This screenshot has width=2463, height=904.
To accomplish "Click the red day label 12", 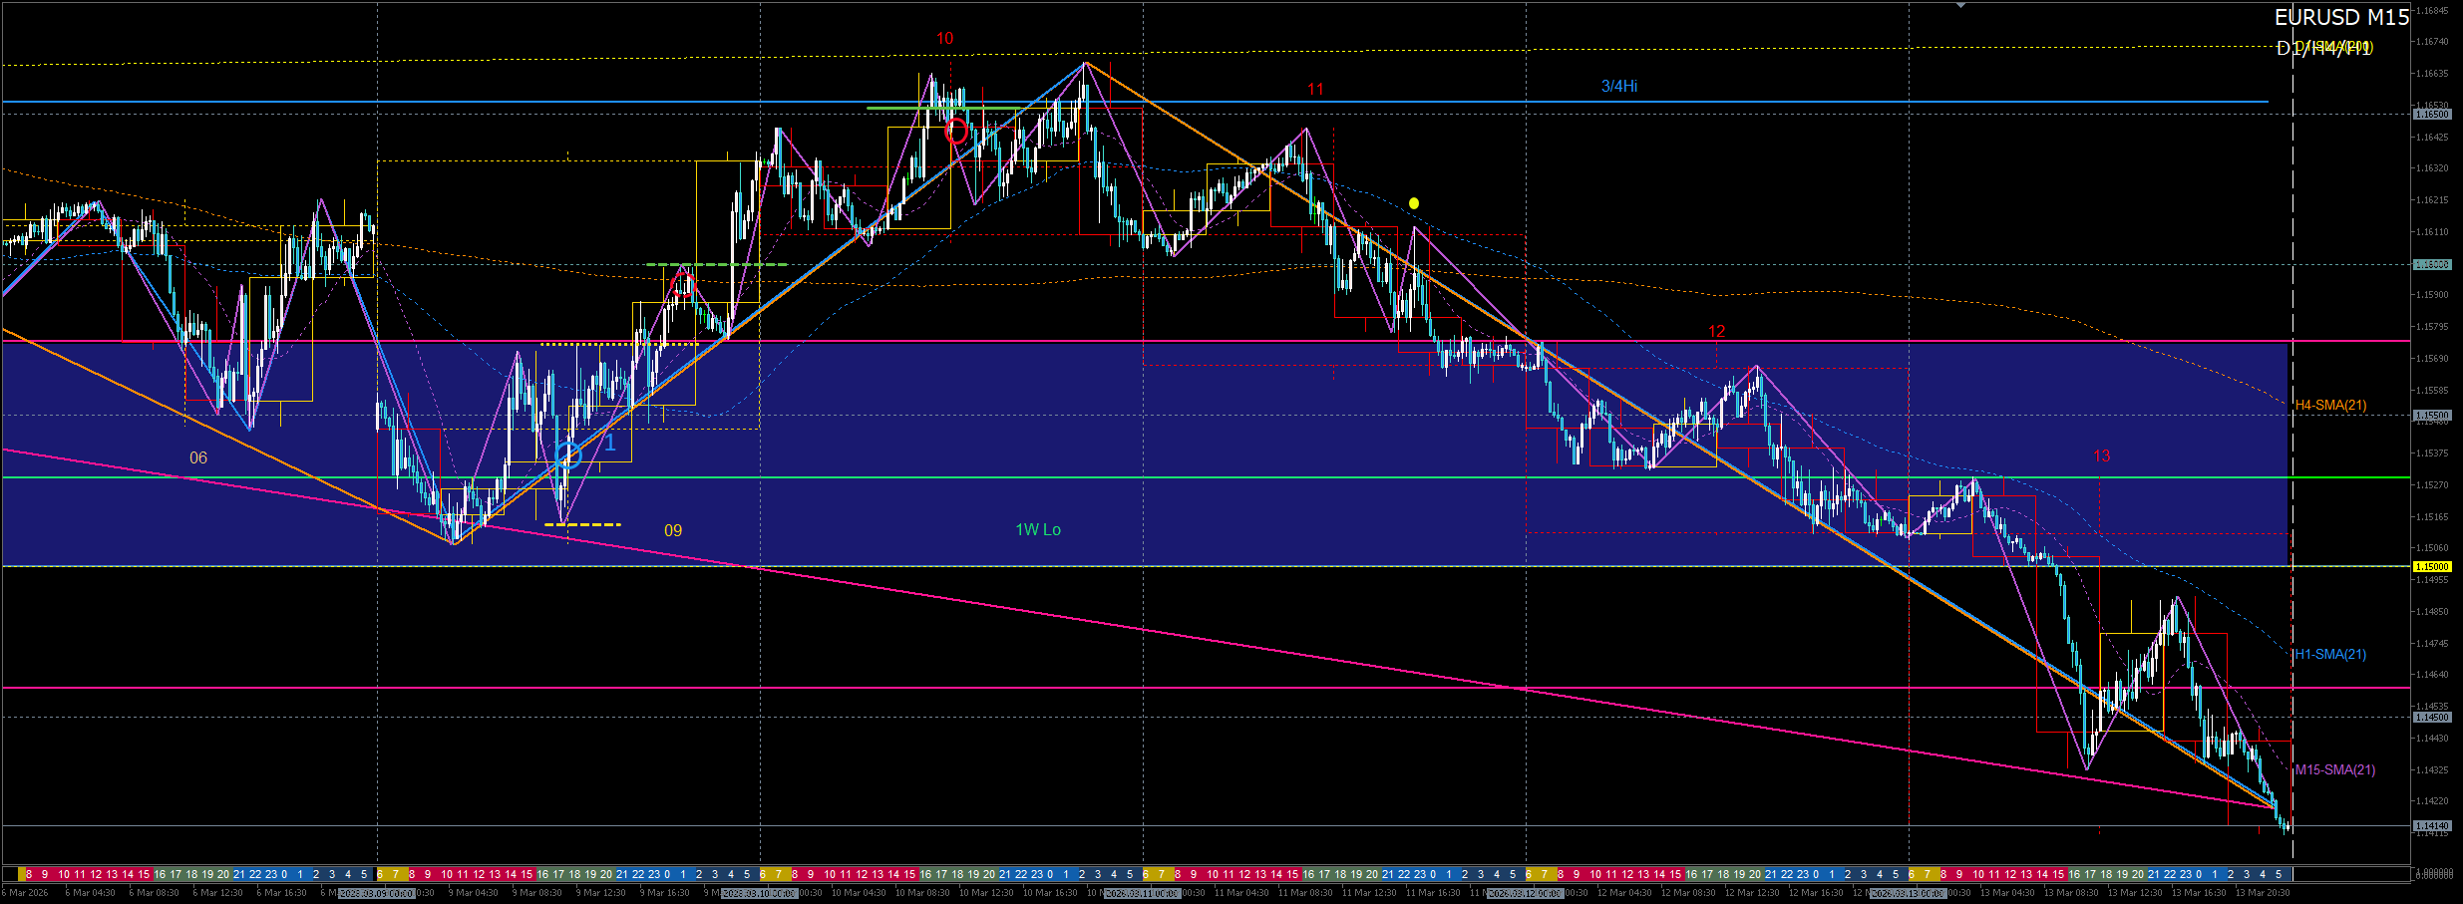I will (x=1716, y=331).
